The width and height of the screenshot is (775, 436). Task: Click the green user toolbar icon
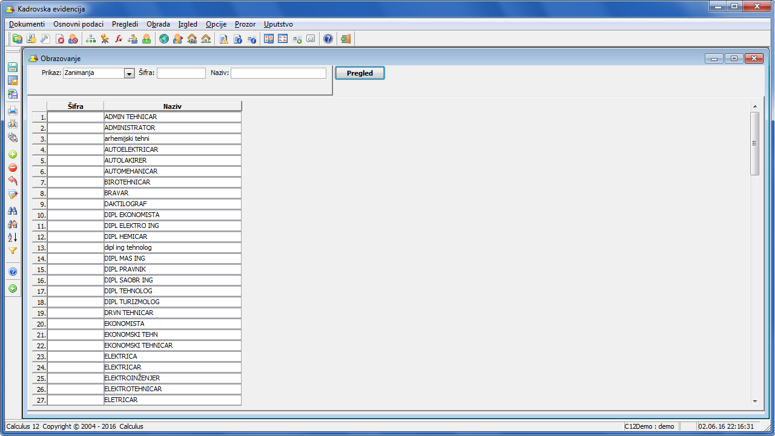click(147, 39)
